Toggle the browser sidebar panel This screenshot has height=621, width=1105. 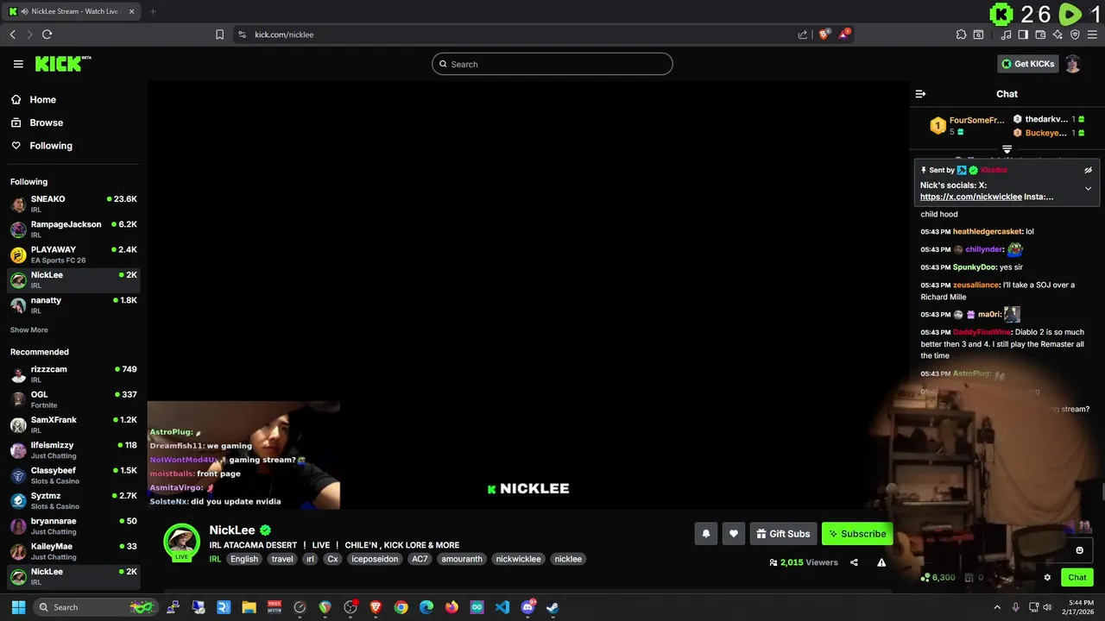(1023, 34)
